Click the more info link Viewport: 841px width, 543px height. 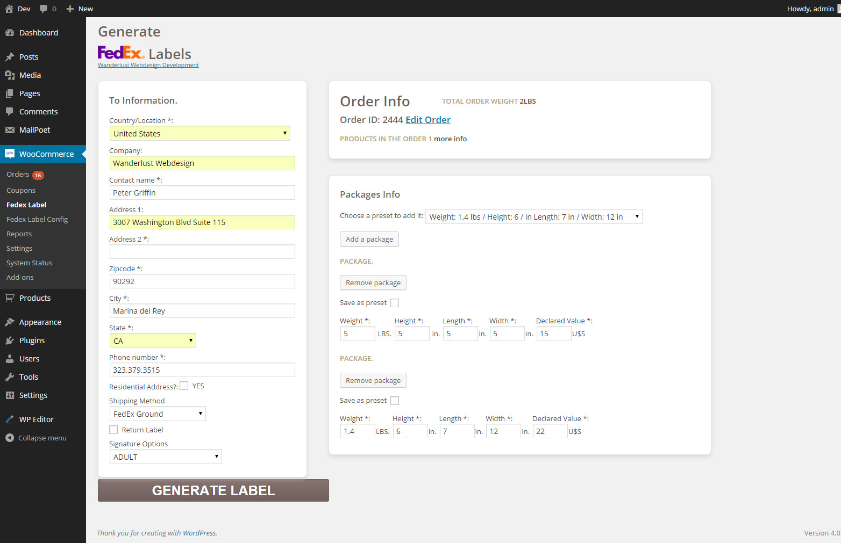point(450,139)
